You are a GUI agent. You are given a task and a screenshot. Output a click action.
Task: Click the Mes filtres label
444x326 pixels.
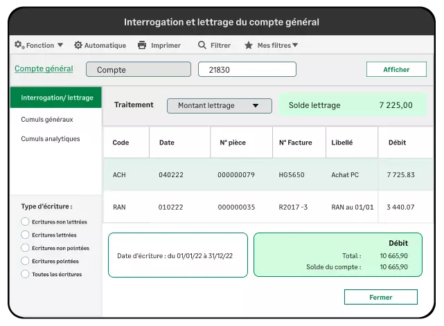tap(274, 45)
